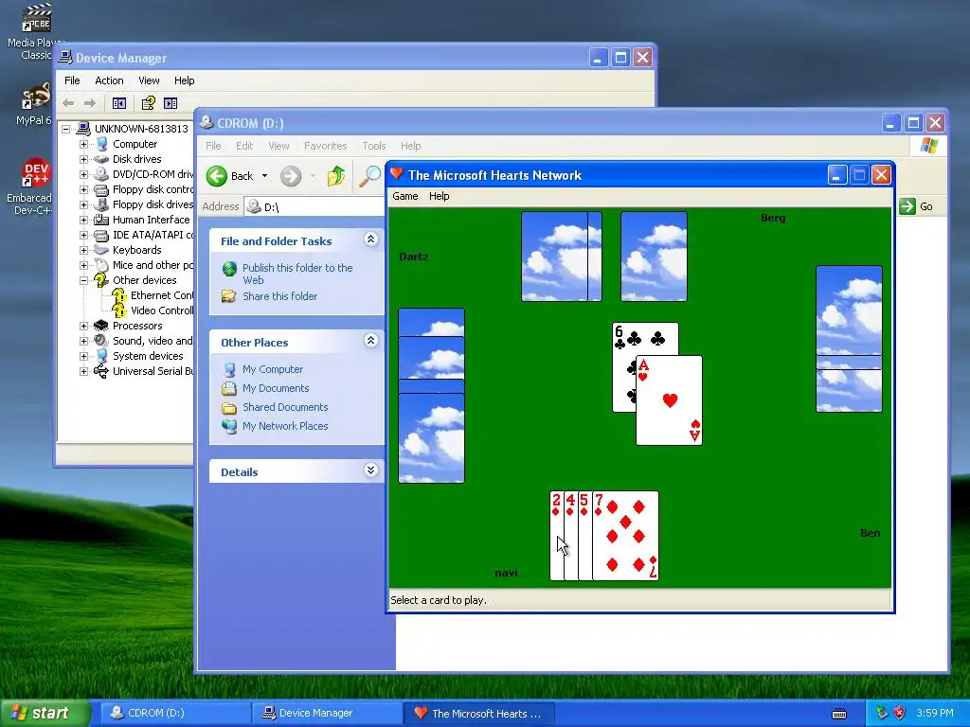The image size is (970, 727).
Task: Click Device Manager forward arrow toolbar icon
Action: coord(90,103)
